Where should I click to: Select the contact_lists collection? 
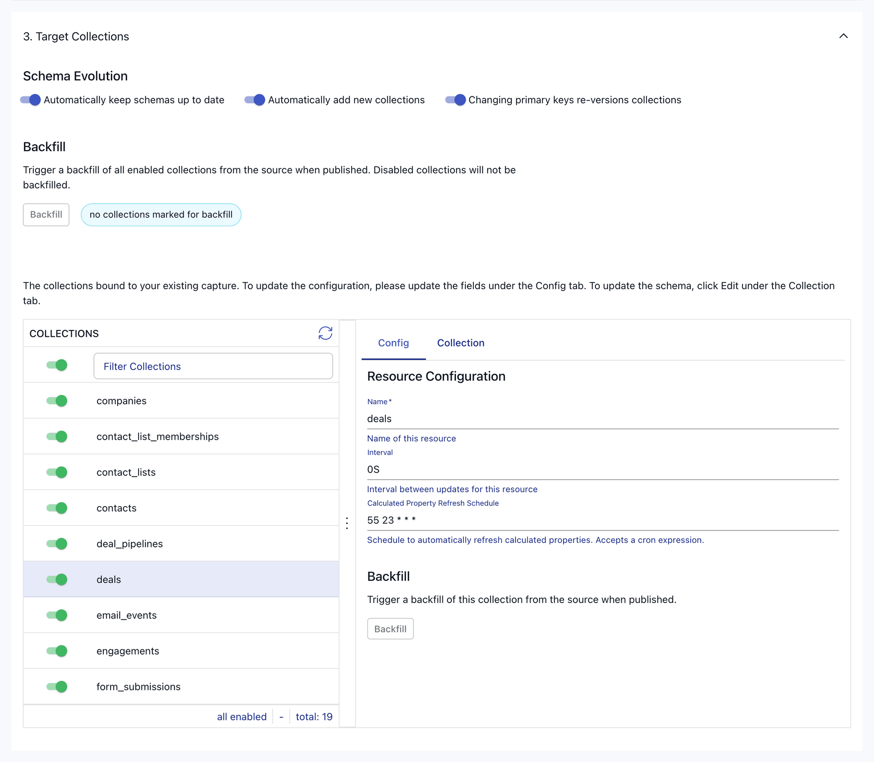coord(181,472)
